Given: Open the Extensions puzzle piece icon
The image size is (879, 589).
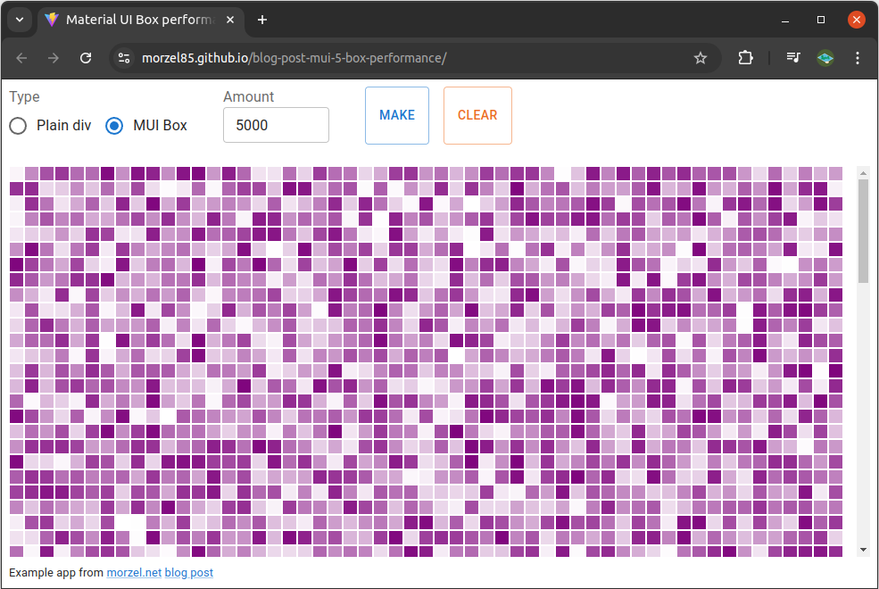Looking at the screenshot, I should (745, 58).
